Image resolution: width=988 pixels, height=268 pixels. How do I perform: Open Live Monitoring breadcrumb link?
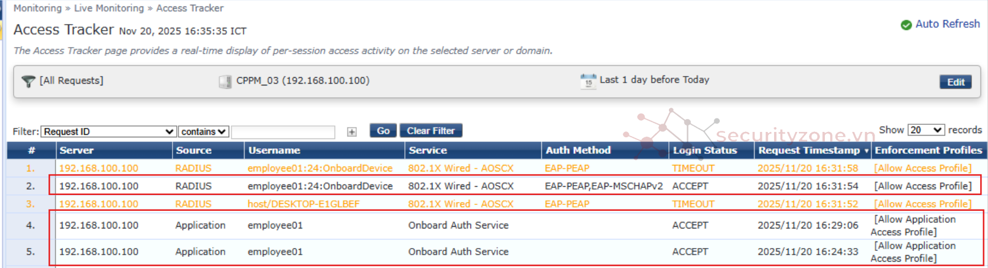109,8
